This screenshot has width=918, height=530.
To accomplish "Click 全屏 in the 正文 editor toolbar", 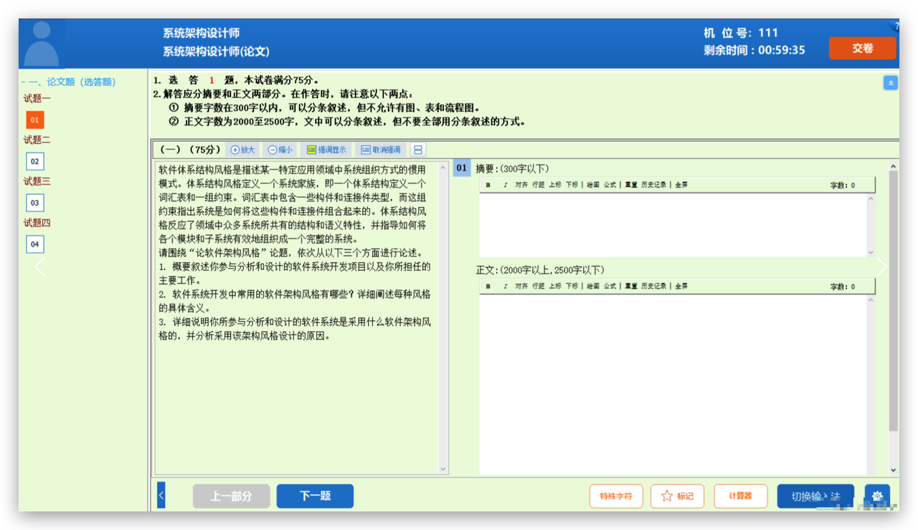I will click(x=681, y=286).
